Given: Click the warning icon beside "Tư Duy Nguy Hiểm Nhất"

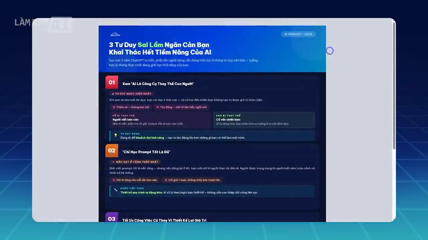Looking at the screenshot, I should click(x=113, y=94).
